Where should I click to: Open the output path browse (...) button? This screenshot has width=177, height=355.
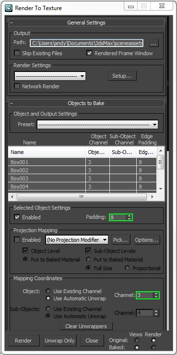coord(154,43)
